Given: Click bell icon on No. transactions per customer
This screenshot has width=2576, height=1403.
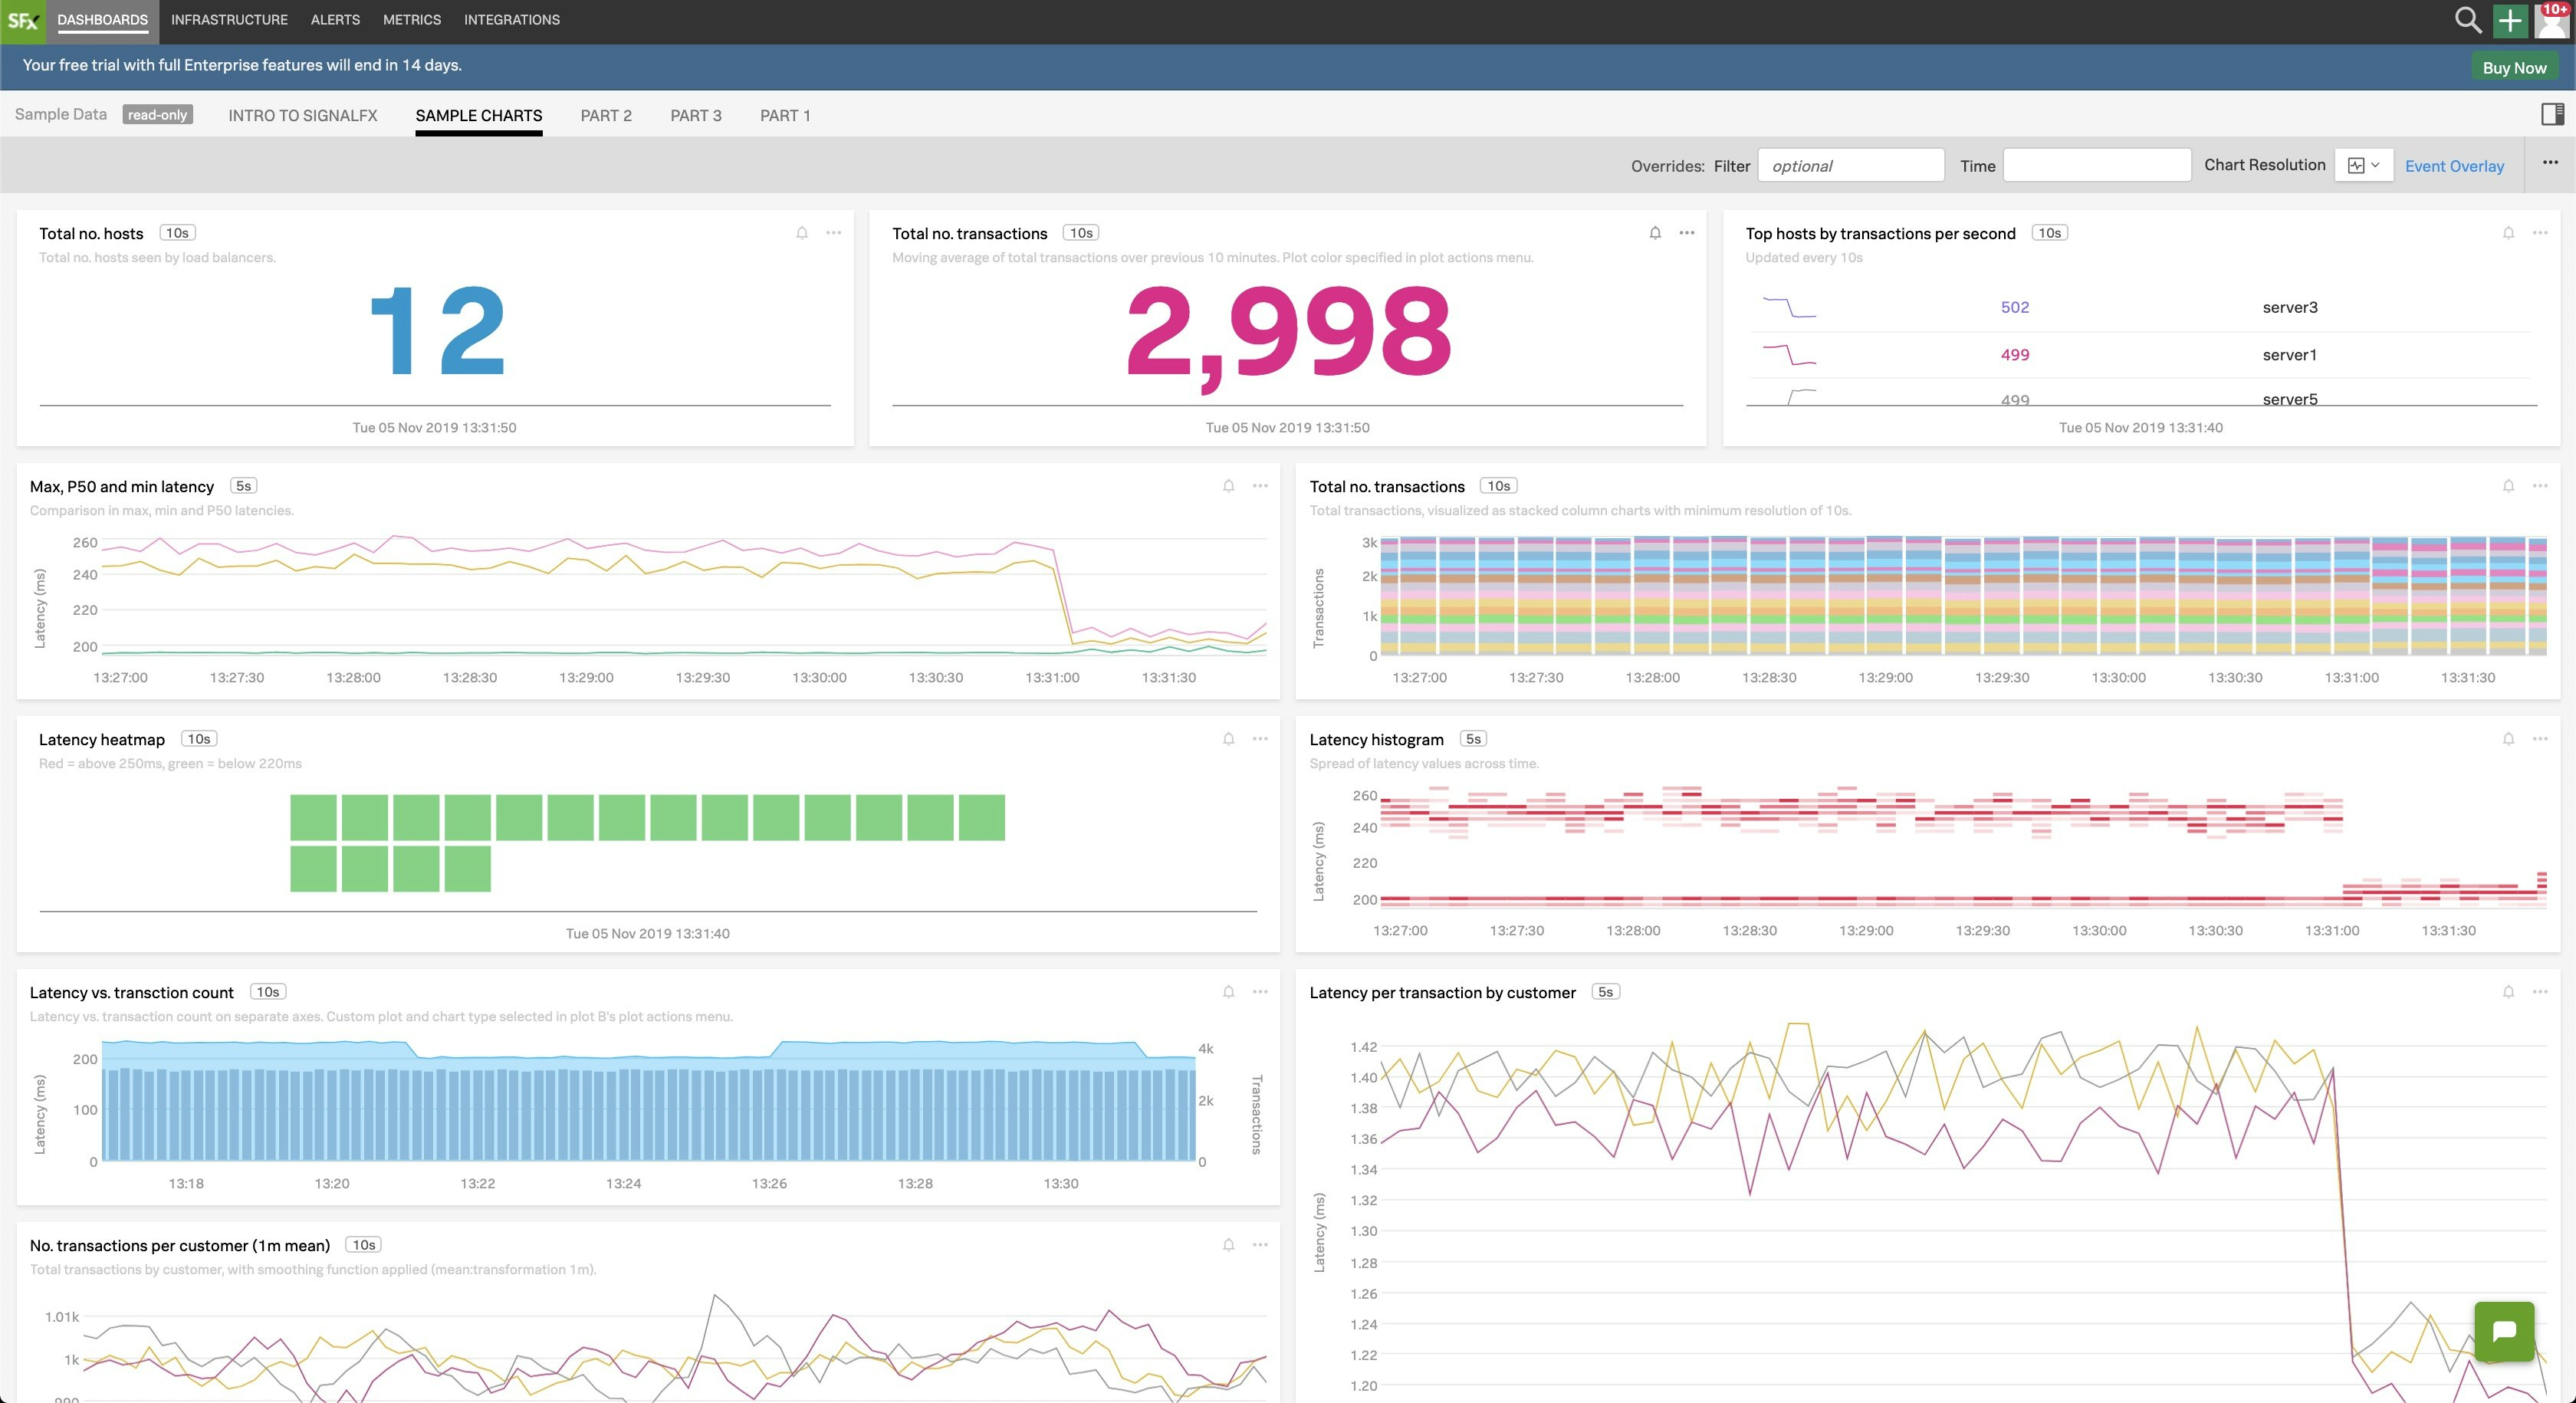Looking at the screenshot, I should click(1229, 1245).
